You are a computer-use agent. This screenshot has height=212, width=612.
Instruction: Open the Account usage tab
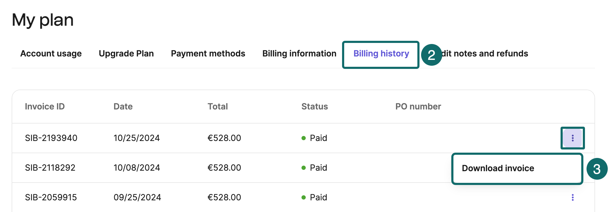(x=51, y=53)
